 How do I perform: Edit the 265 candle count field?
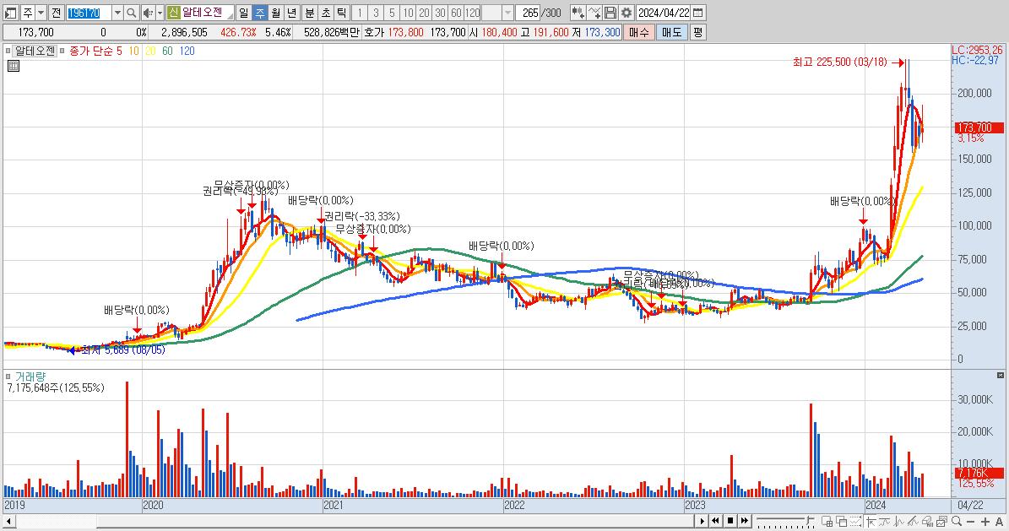[529, 12]
